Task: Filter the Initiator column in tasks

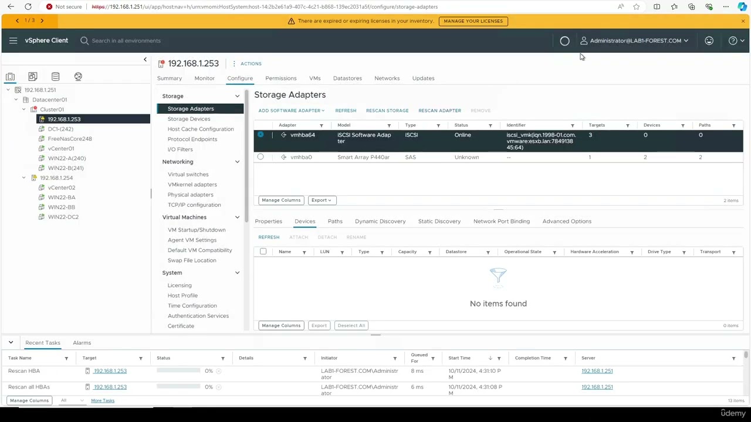Action: 395,358
